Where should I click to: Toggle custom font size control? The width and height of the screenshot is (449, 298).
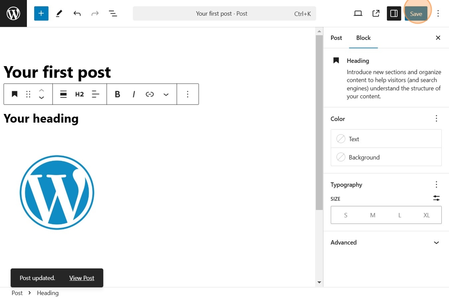tap(437, 198)
